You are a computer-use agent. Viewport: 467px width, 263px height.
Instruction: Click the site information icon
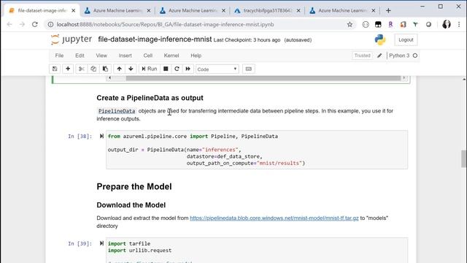pyautogui.click(x=50, y=24)
